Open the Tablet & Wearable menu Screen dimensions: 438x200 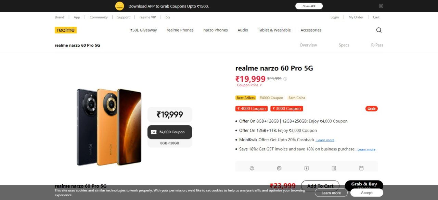click(274, 30)
